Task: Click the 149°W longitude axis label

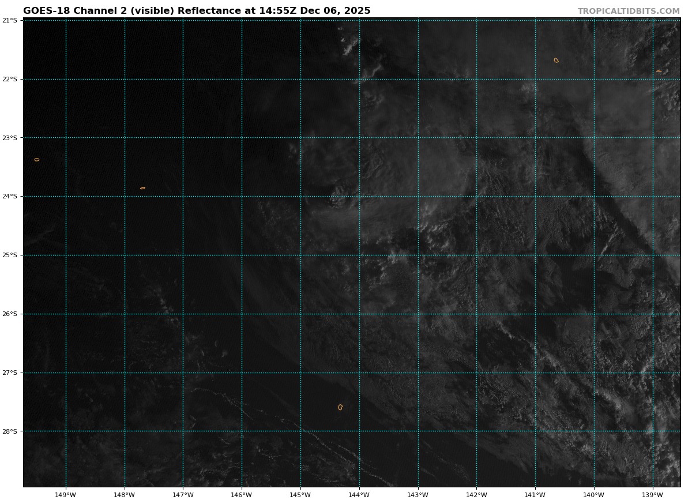Action: [66, 494]
